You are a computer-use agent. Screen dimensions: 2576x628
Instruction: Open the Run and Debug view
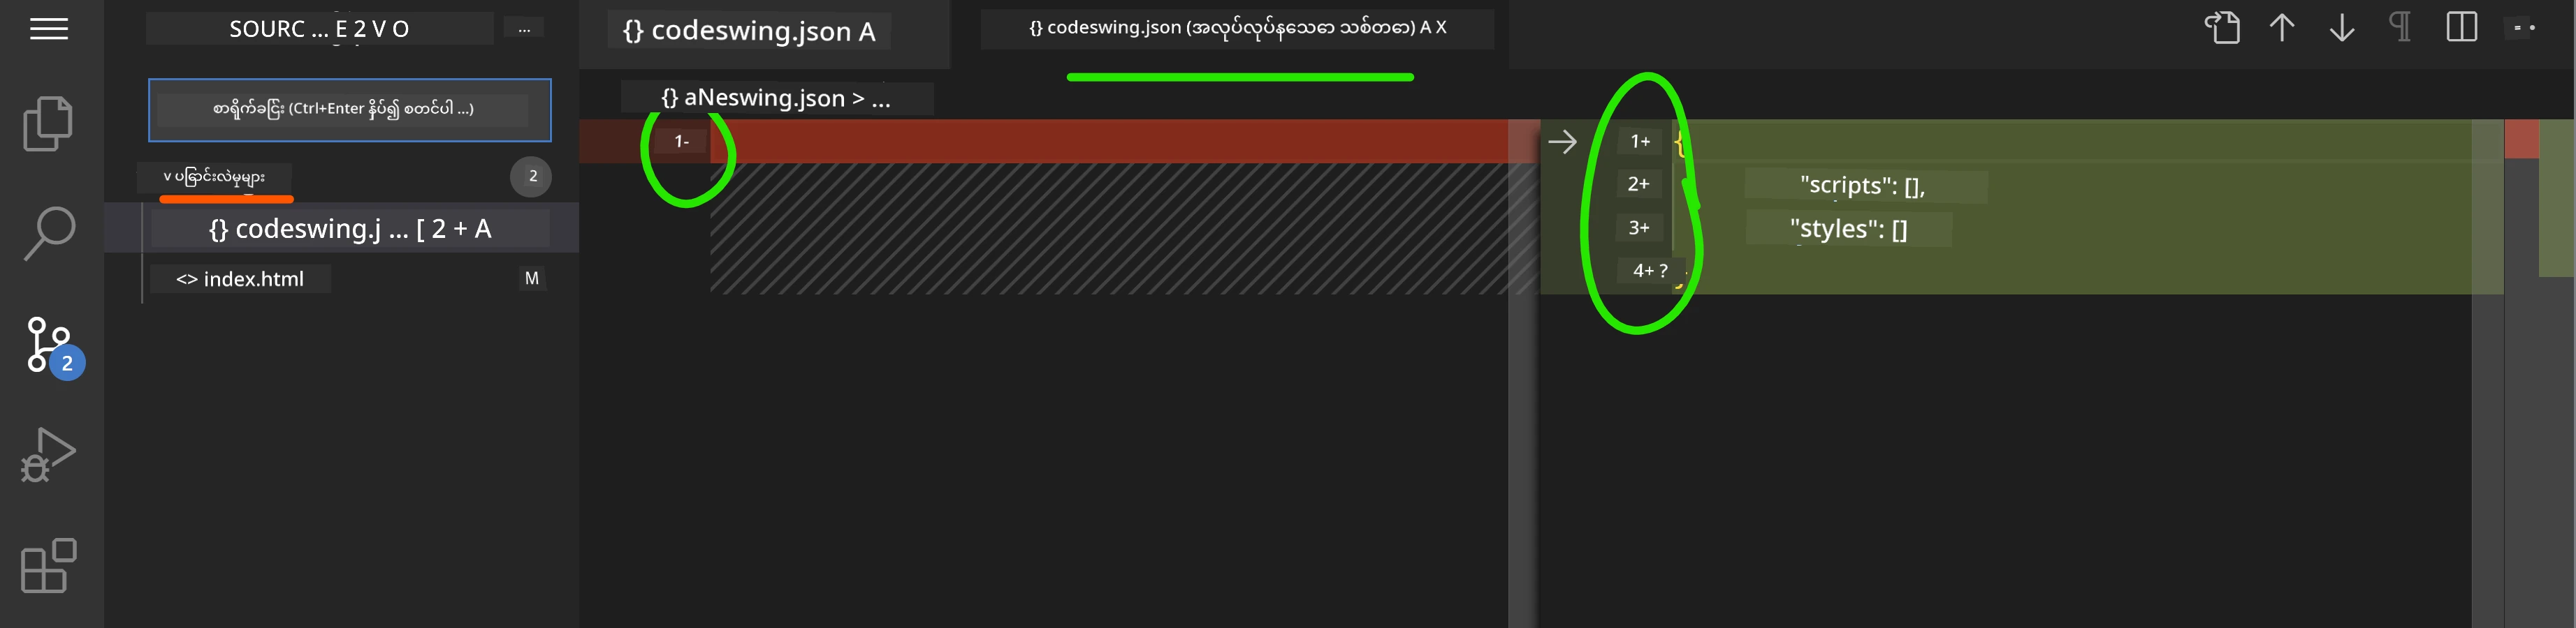click(x=48, y=454)
